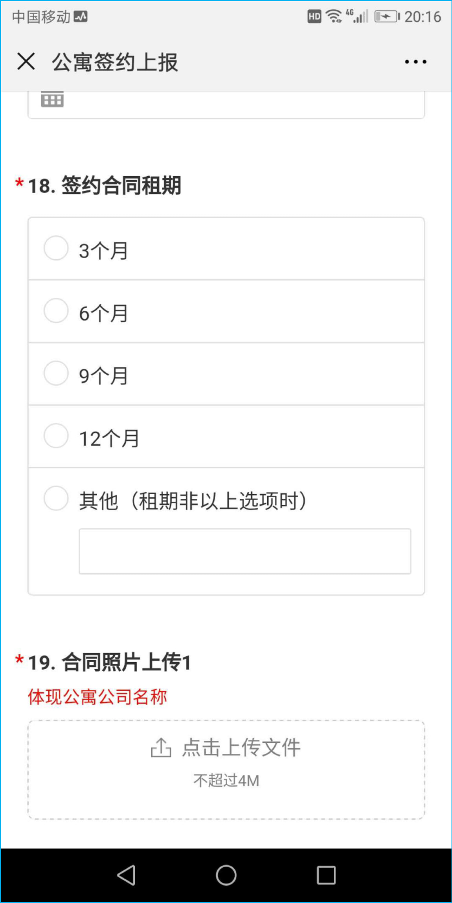The height and width of the screenshot is (903, 452).
Task: Choose the 9个月 radio button
Action: [x=56, y=373]
